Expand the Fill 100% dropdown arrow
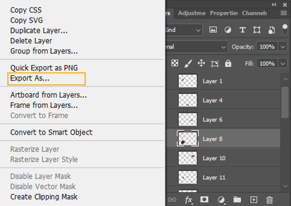This screenshot has height=206, width=291. pos(283,63)
